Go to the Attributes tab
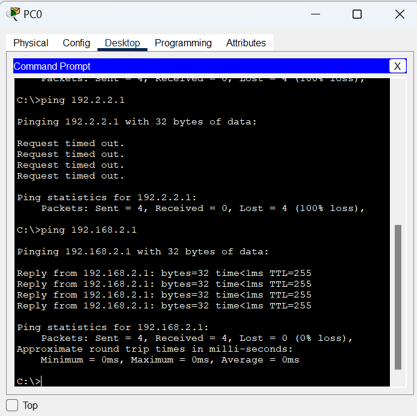 pyautogui.click(x=246, y=43)
